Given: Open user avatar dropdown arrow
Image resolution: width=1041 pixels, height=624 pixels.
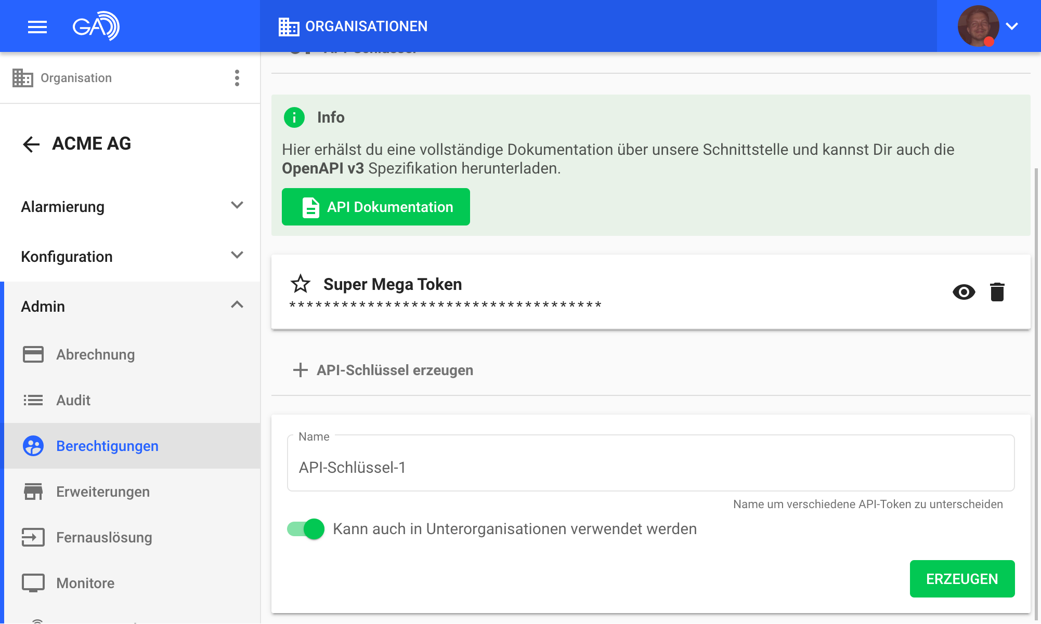Looking at the screenshot, I should point(1011,26).
